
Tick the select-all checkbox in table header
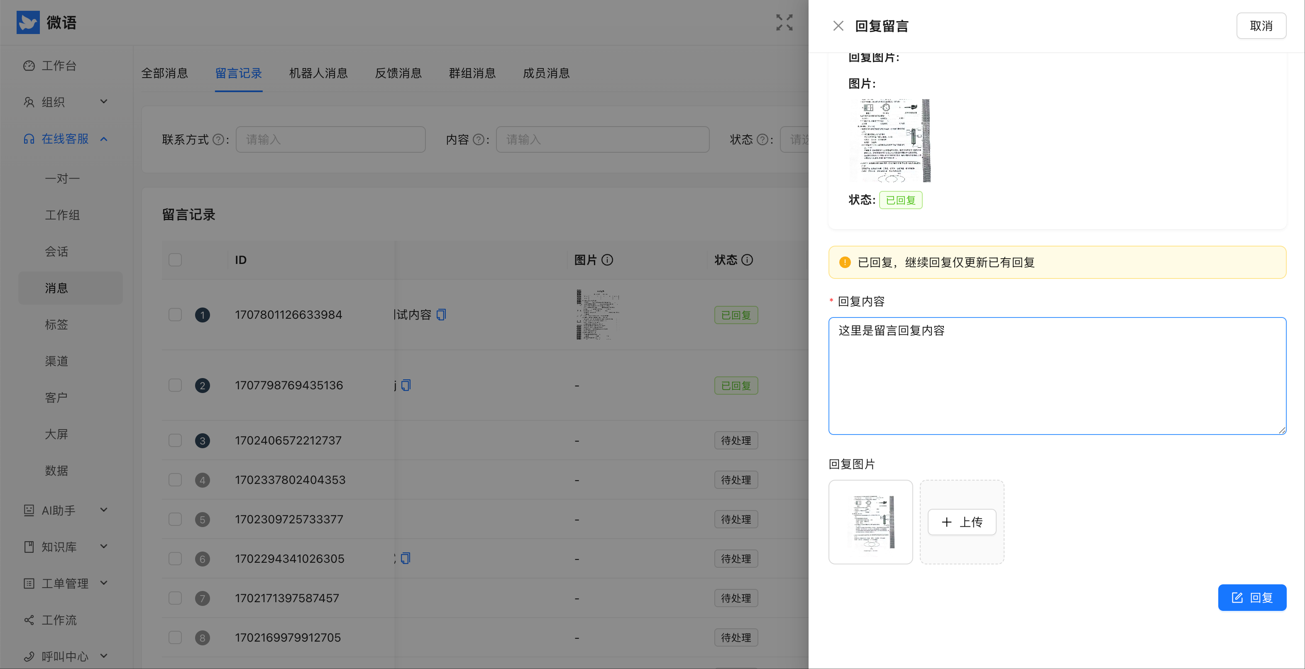(x=175, y=260)
